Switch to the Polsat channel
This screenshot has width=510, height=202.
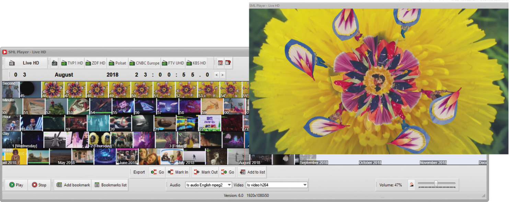click(117, 63)
